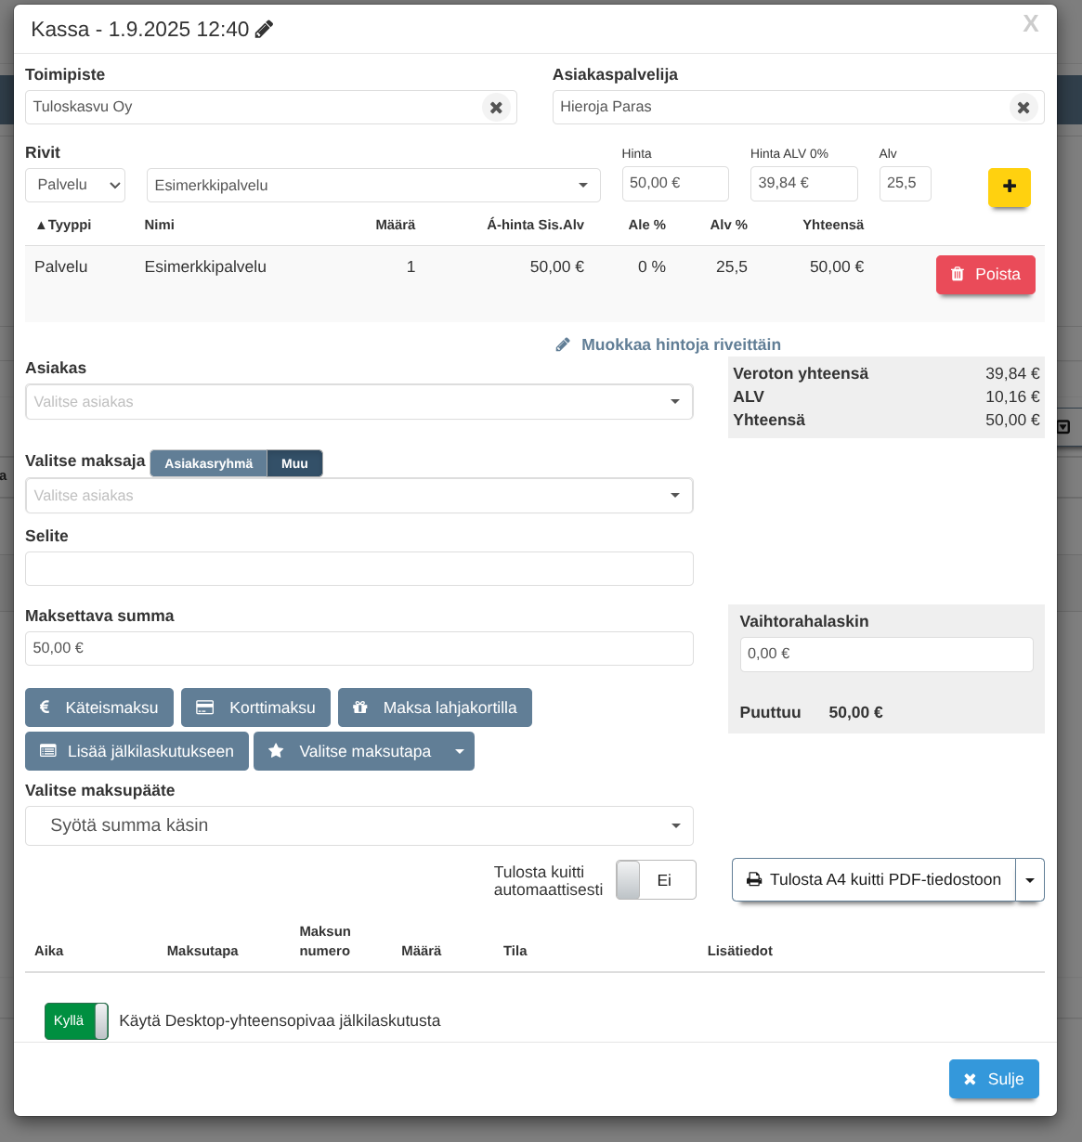
Task: Clear the Asiakaspalvelija field with x icon
Action: click(x=1023, y=108)
